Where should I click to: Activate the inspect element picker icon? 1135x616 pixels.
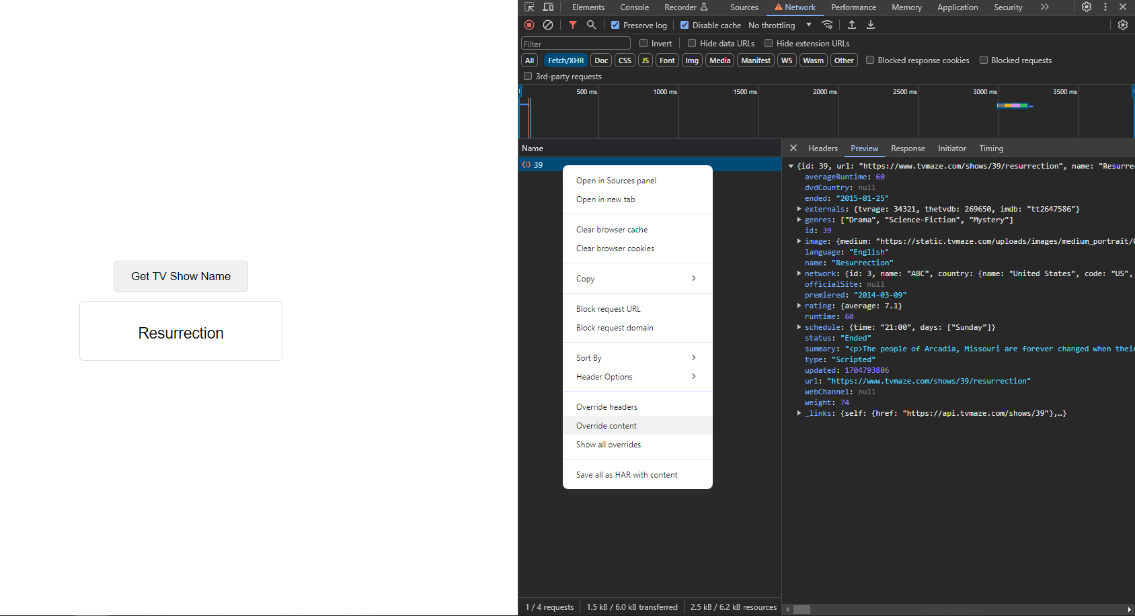pos(529,7)
